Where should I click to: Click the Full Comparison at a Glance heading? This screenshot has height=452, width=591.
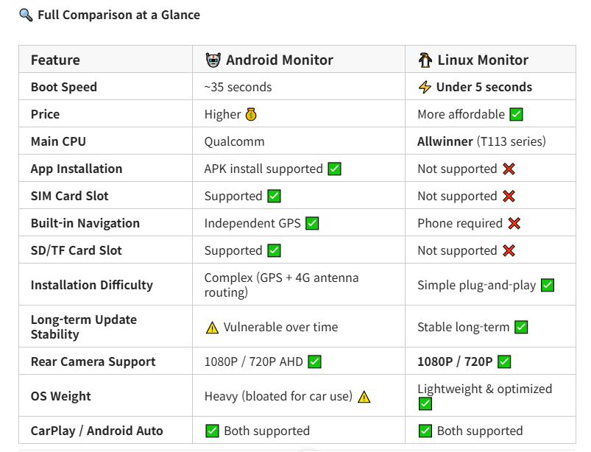[x=118, y=15]
